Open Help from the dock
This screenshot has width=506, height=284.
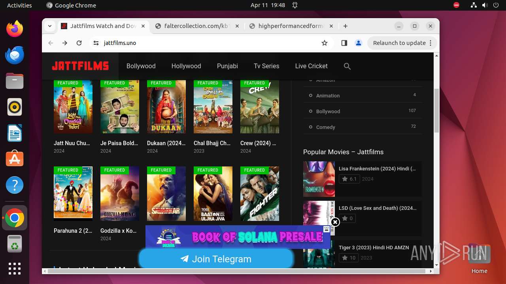coord(15,185)
